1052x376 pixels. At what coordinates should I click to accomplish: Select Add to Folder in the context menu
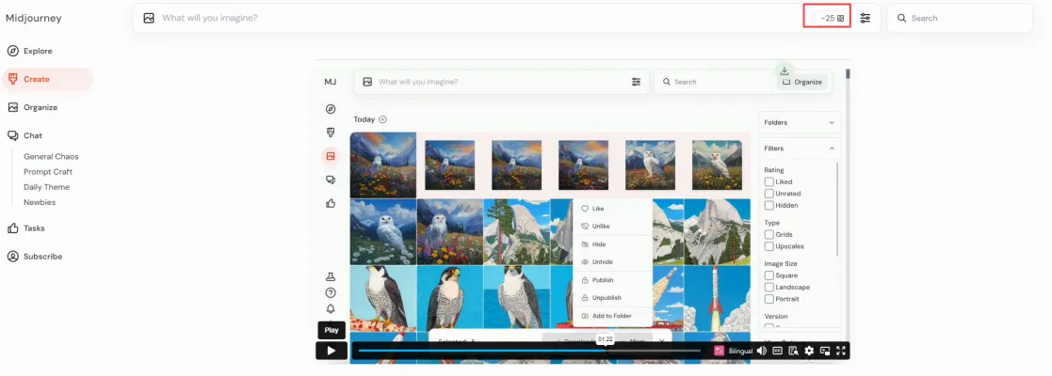[611, 316]
